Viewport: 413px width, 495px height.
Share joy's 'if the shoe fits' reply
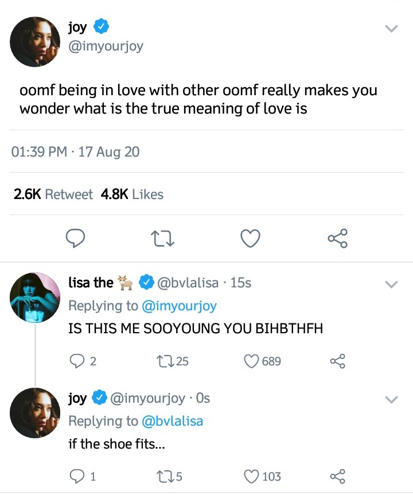pyautogui.click(x=338, y=476)
